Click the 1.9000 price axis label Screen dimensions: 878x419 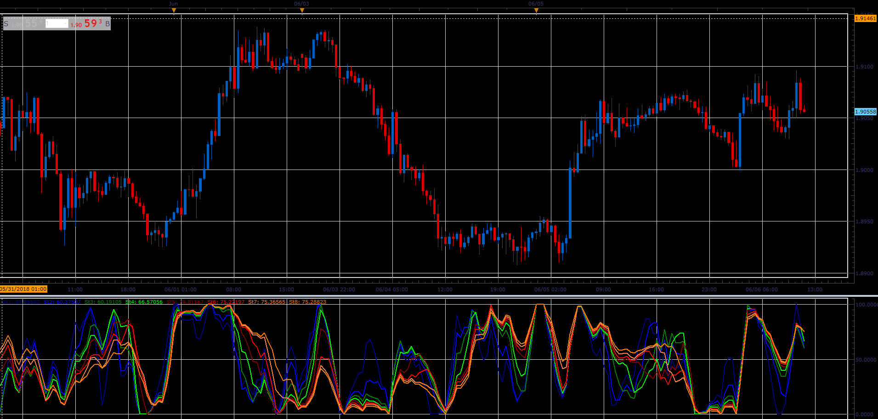pos(864,170)
